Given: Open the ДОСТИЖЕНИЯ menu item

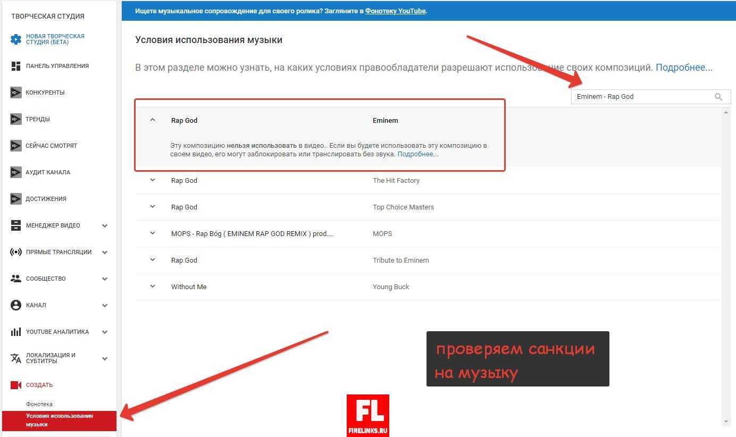Looking at the screenshot, I should (46, 199).
